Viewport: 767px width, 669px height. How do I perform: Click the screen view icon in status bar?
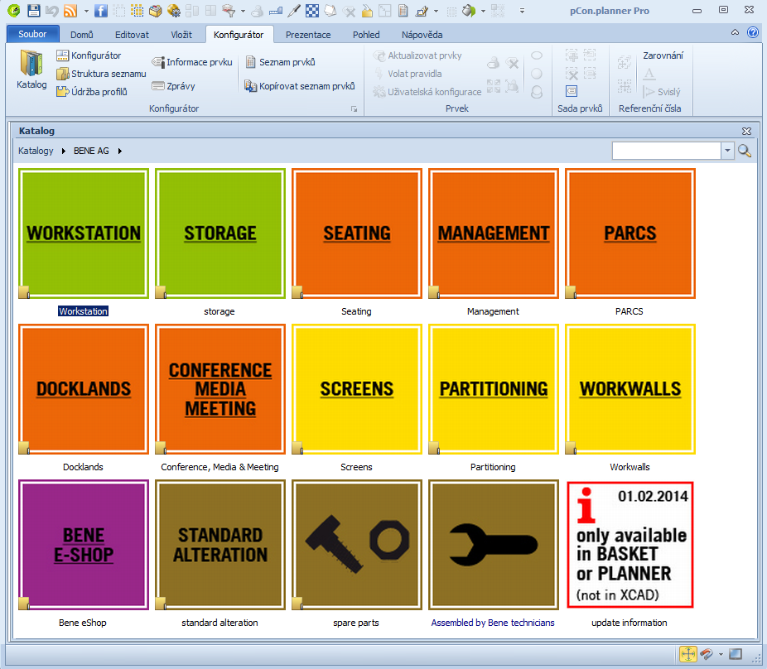tap(736, 654)
